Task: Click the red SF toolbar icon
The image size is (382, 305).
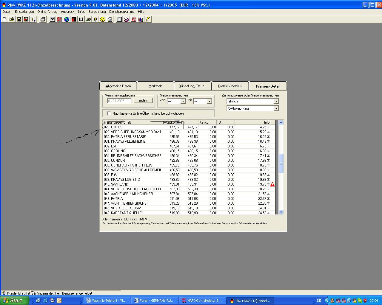Action: (60, 19)
